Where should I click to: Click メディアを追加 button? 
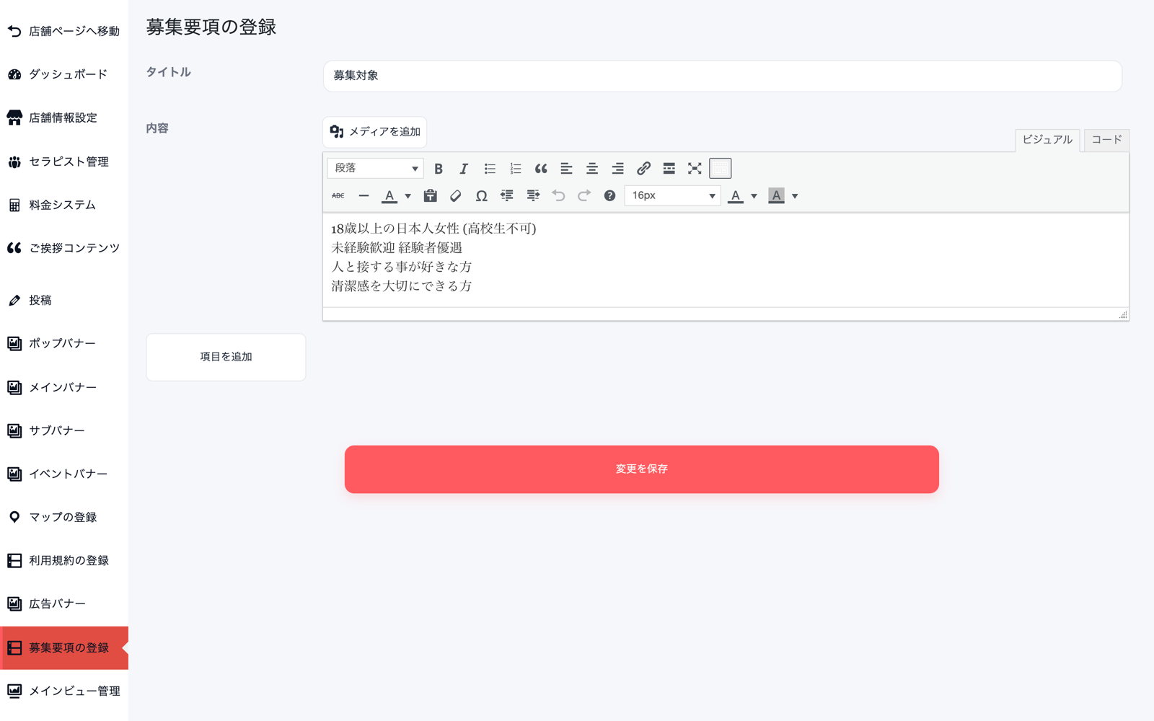pyautogui.click(x=375, y=132)
